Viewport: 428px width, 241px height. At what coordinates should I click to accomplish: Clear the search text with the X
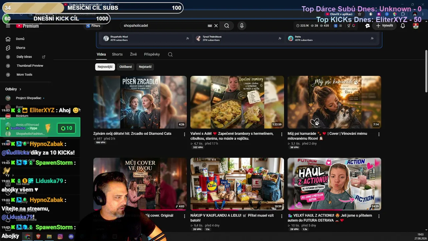pos(216,26)
